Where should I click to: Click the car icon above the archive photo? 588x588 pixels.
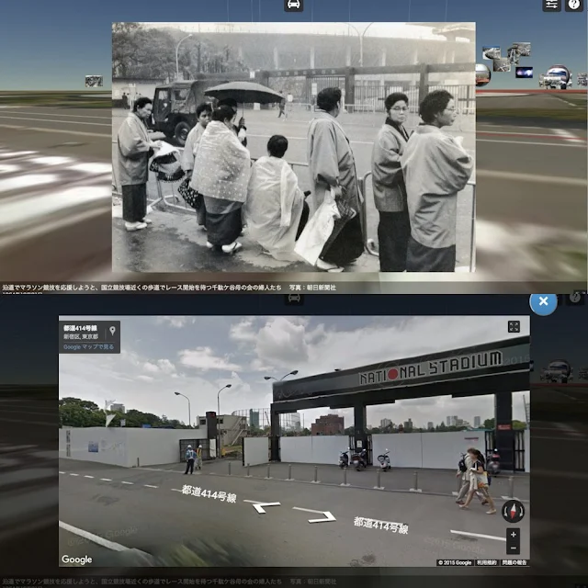pyautogui.click(x=293, y=5)
